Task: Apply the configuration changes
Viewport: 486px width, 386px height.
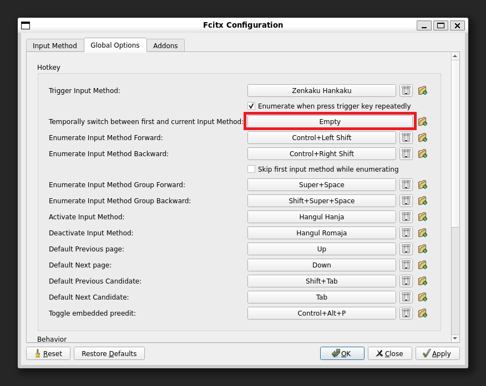Action: (x=438, y=353)
